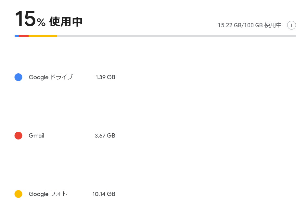Click the 15.22 GB/100 GB 使用中 text

pos(250,25)
